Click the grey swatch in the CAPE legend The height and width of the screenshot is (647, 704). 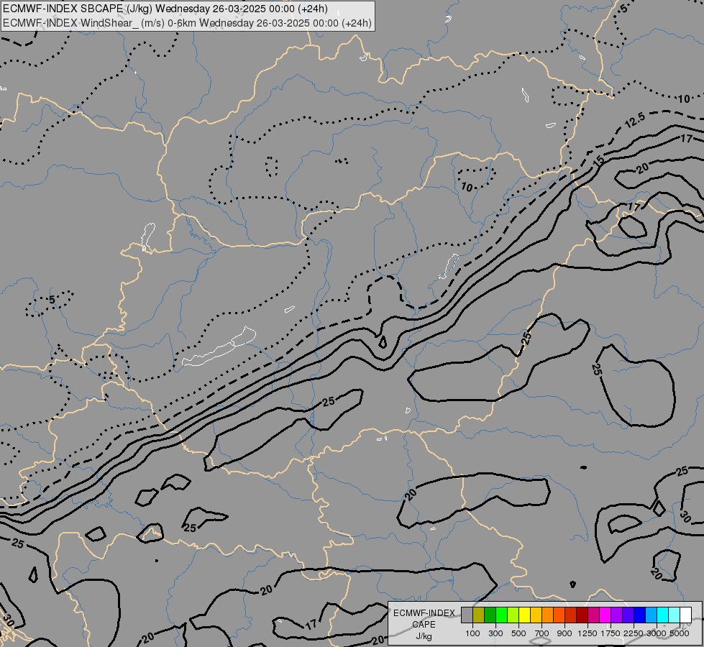tap(467, 615)
